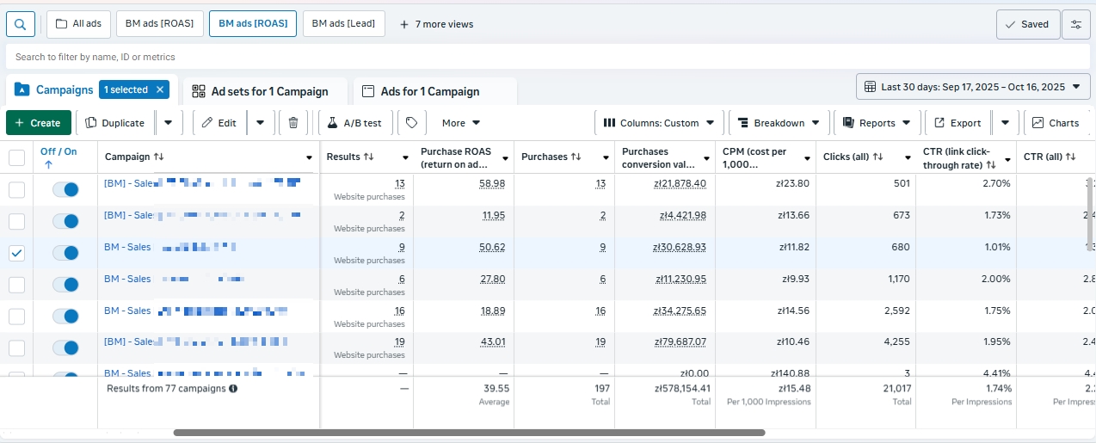Uncheck the selected campaign row checkbox

pos(16,253)
